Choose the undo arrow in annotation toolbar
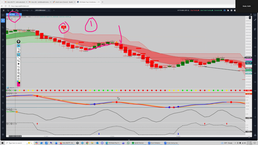This screenshot has height=145, width=258. click(18, 67)
